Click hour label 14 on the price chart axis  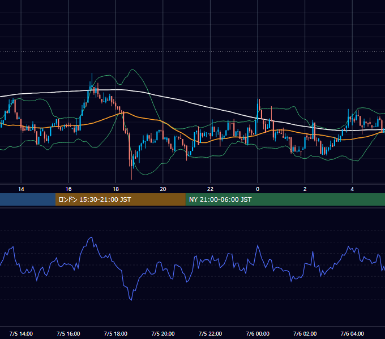(x=21, y=189)
